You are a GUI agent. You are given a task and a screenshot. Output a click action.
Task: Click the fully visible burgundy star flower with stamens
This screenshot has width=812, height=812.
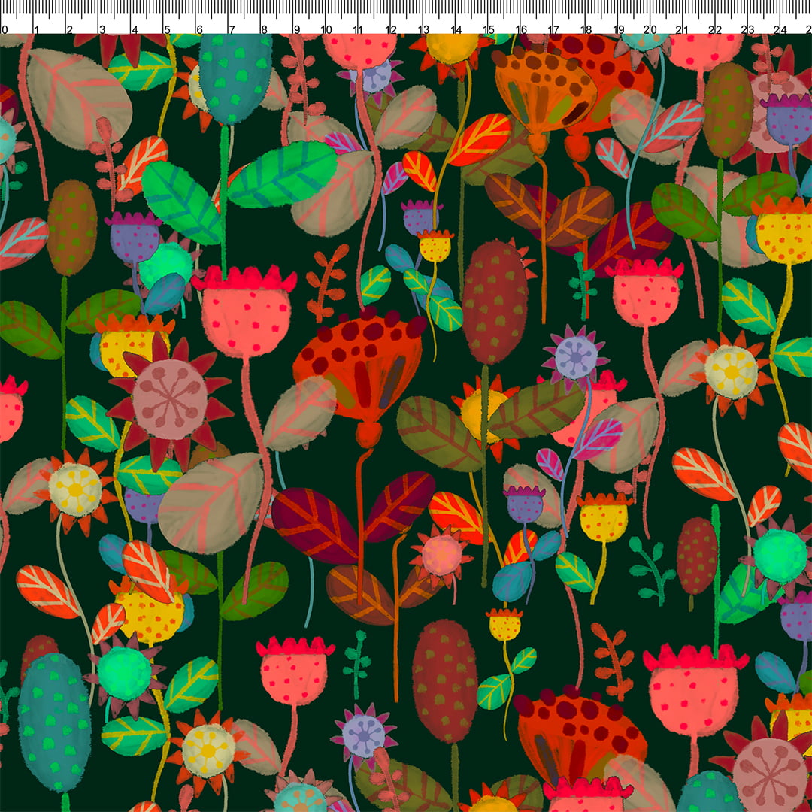[x=169, y=400]
